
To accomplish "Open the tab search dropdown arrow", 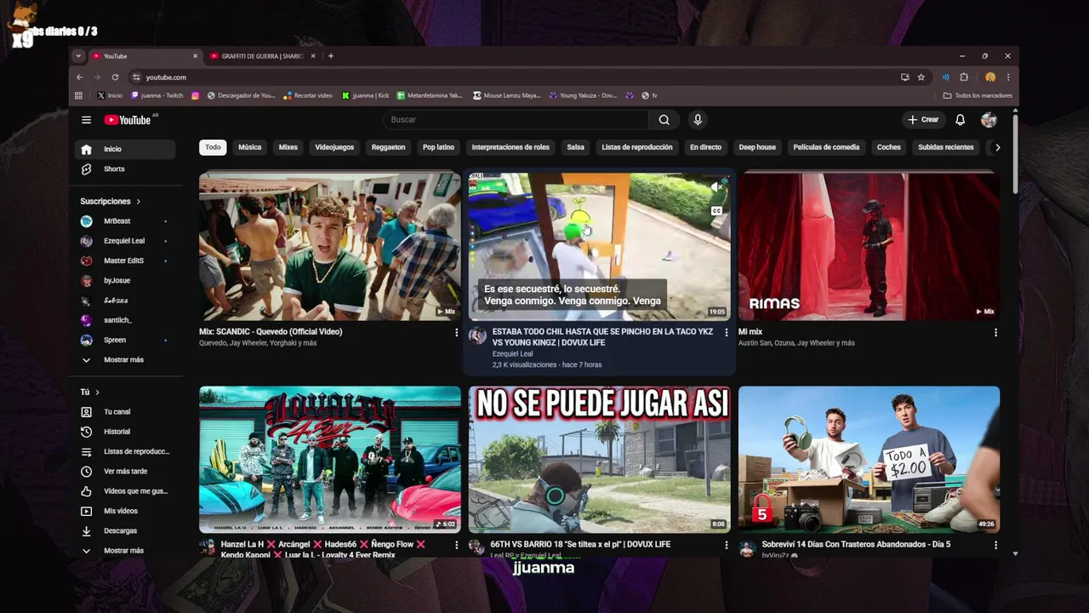I will 78,56.
